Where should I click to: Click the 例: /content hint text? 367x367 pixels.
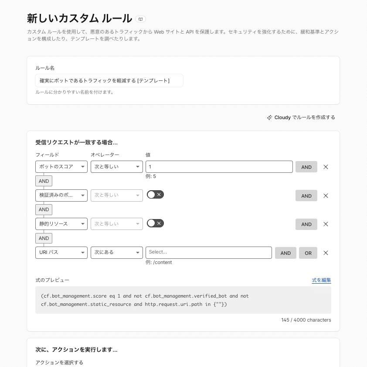159,262
